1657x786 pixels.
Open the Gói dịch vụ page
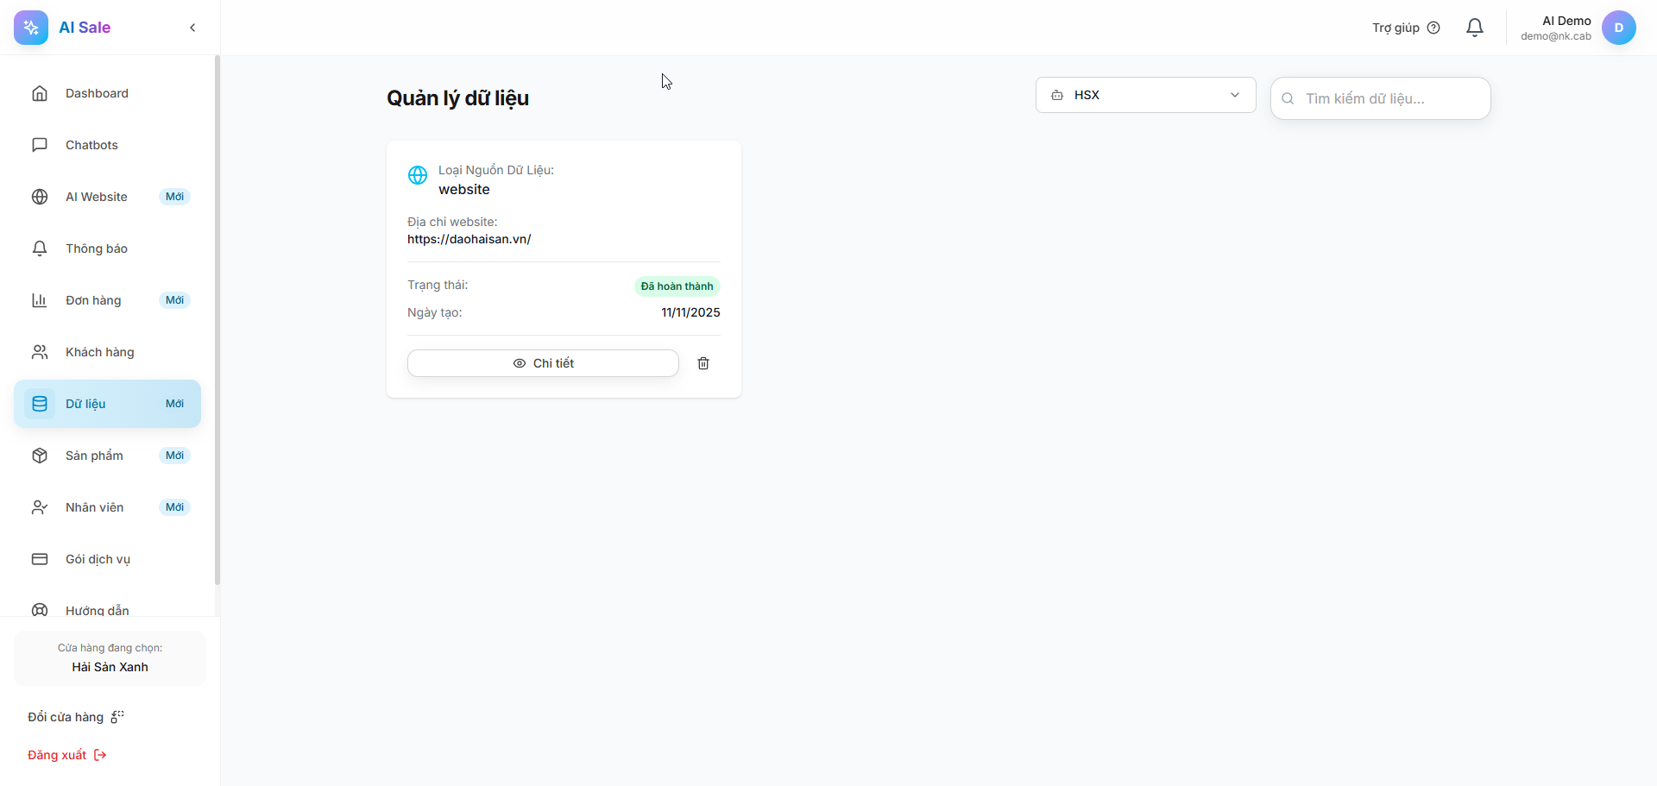pos(98,559)
